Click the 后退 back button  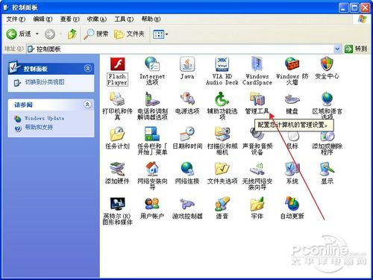click(19, 34)
